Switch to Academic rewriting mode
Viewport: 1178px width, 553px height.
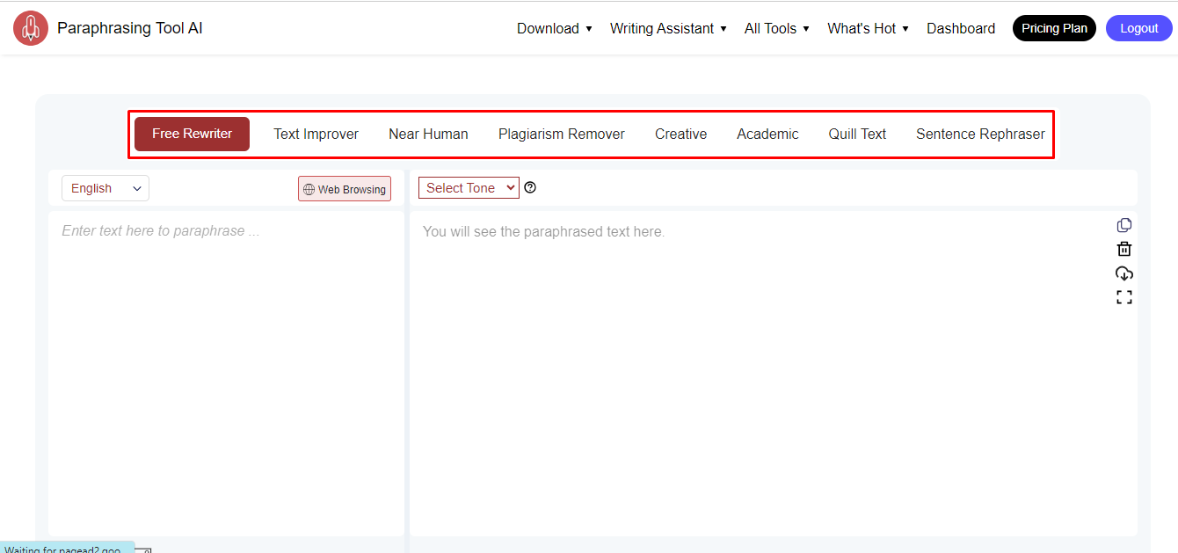pos(767,134)
